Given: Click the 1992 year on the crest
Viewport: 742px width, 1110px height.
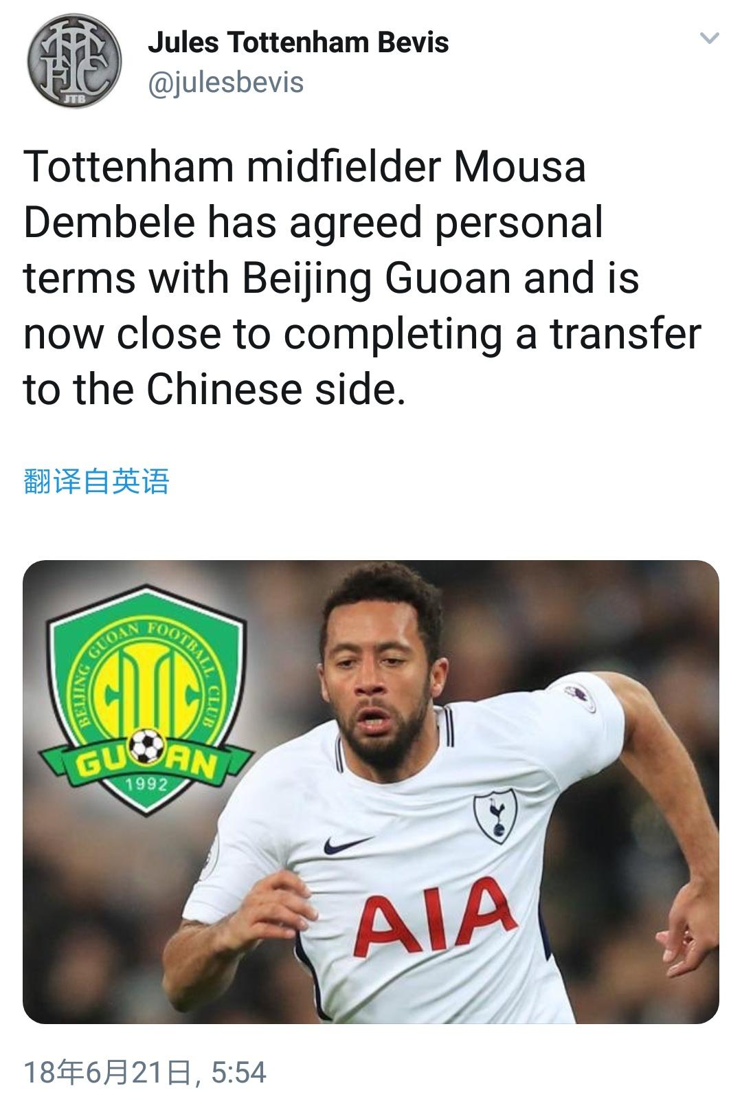Looking at the screenshot, I should (145, 784).
